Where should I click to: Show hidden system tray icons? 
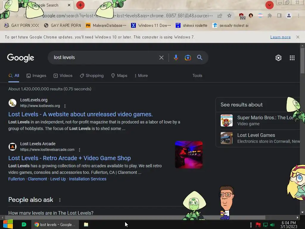(251, 225)
